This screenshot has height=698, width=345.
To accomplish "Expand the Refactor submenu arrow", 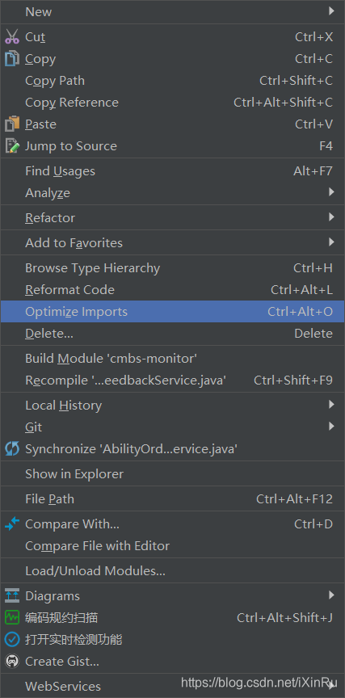I will pos(331,217).
